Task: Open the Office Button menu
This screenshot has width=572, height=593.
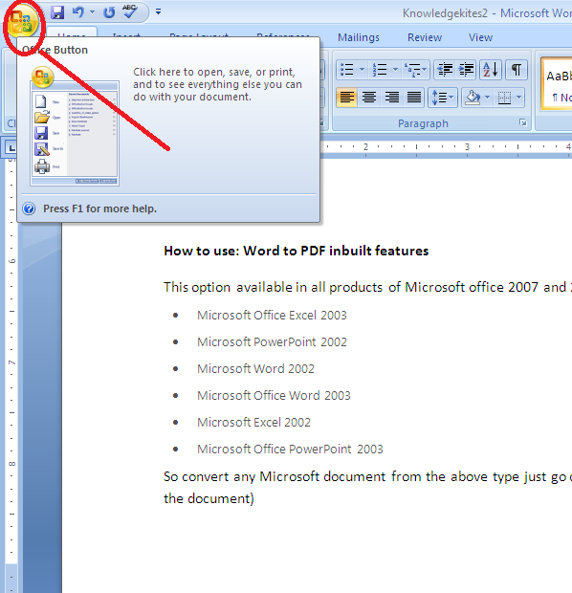Action: (x=22, y=21)
